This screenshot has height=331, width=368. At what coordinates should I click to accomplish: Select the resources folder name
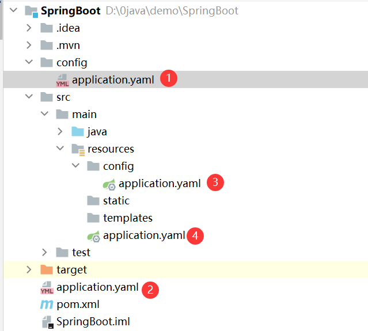111,149
